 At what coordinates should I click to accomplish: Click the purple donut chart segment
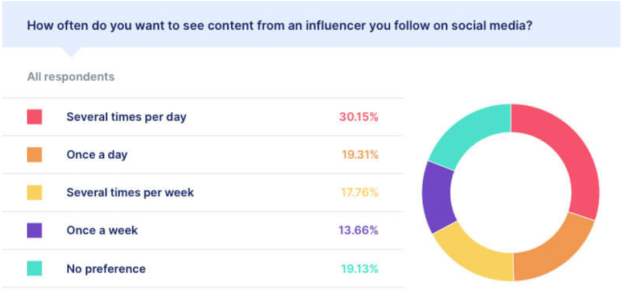point(438,196)
